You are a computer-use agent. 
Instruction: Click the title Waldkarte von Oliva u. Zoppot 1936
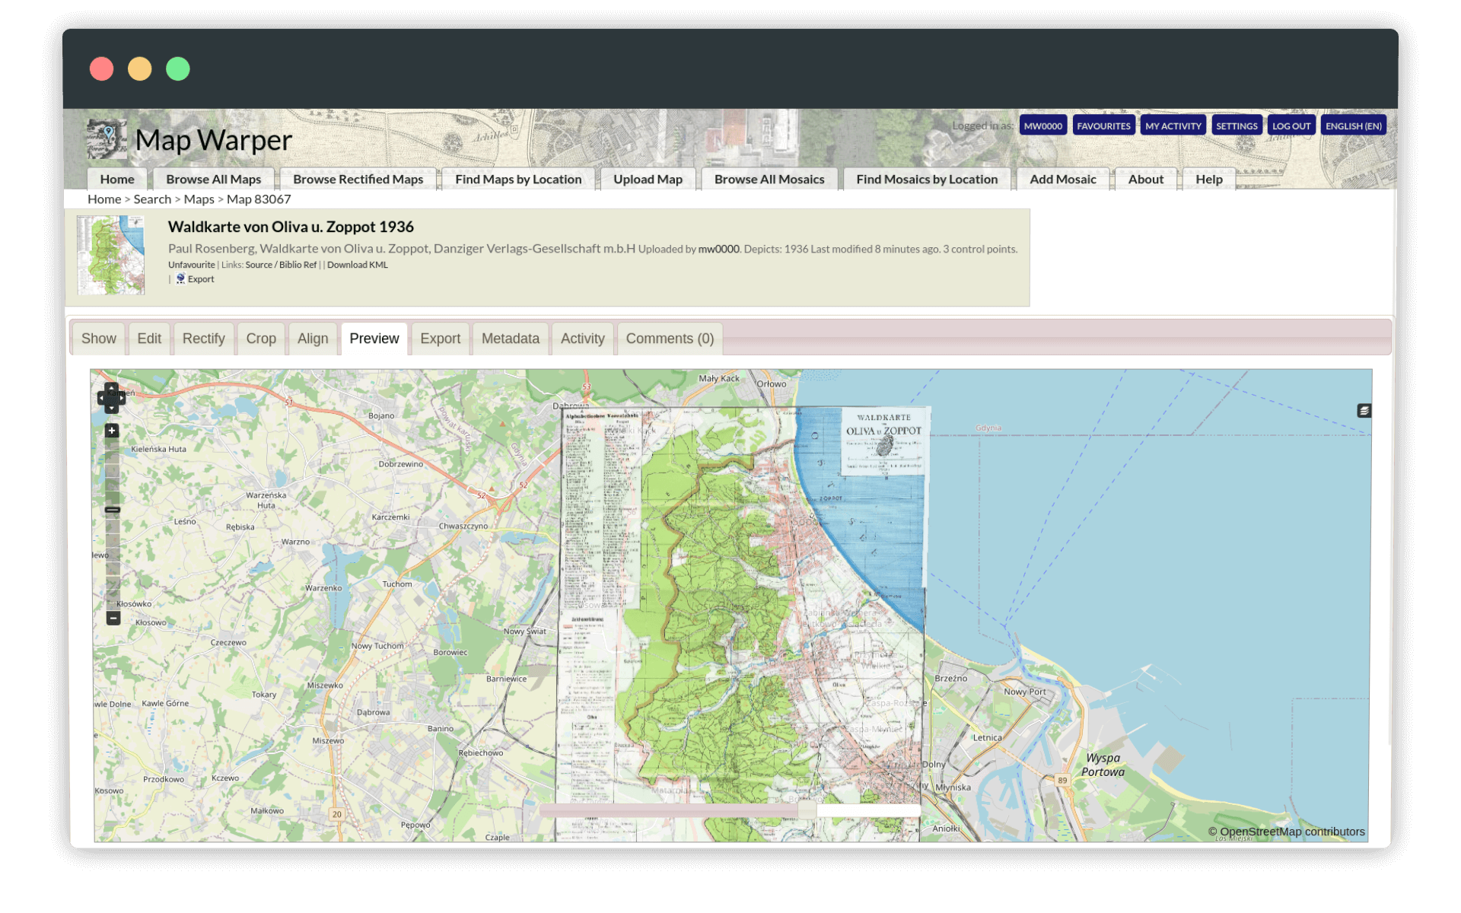click(x=291, y=227)
